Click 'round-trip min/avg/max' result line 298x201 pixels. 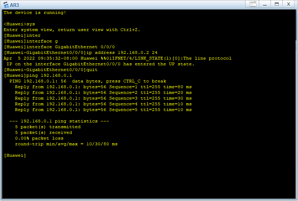coord(66,144)
